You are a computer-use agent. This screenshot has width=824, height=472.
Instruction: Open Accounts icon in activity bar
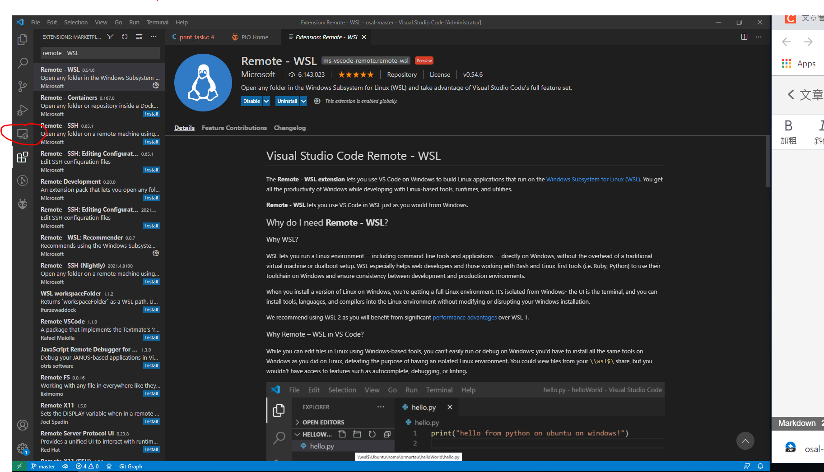pos(22,425)
